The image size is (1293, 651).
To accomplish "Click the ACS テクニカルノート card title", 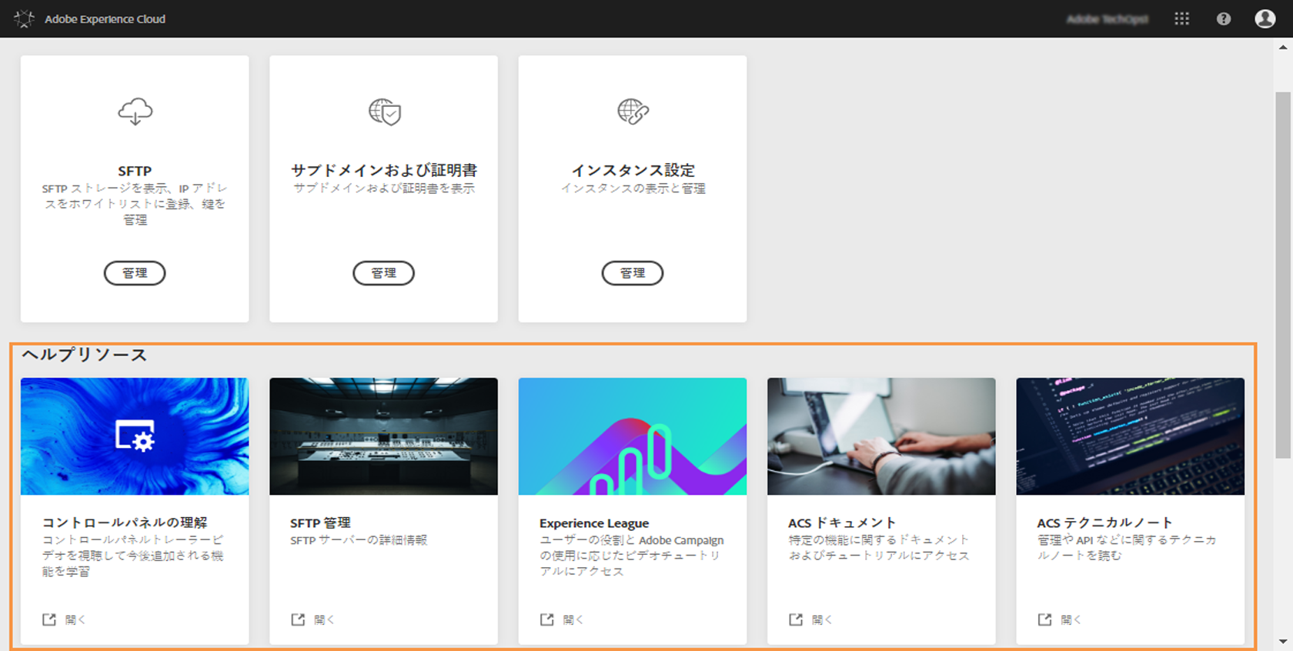I will tap(1104, 522).
